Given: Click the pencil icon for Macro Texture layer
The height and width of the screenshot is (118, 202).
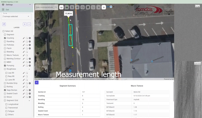Looking at the screenshot, I should (24, 55).
